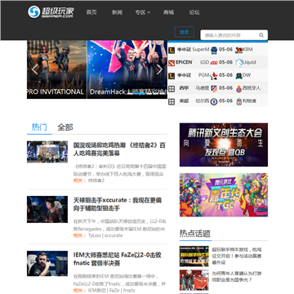This screenshot has height=294, width=294.
Task: Click LGD team logo
Action: point(214,63)
